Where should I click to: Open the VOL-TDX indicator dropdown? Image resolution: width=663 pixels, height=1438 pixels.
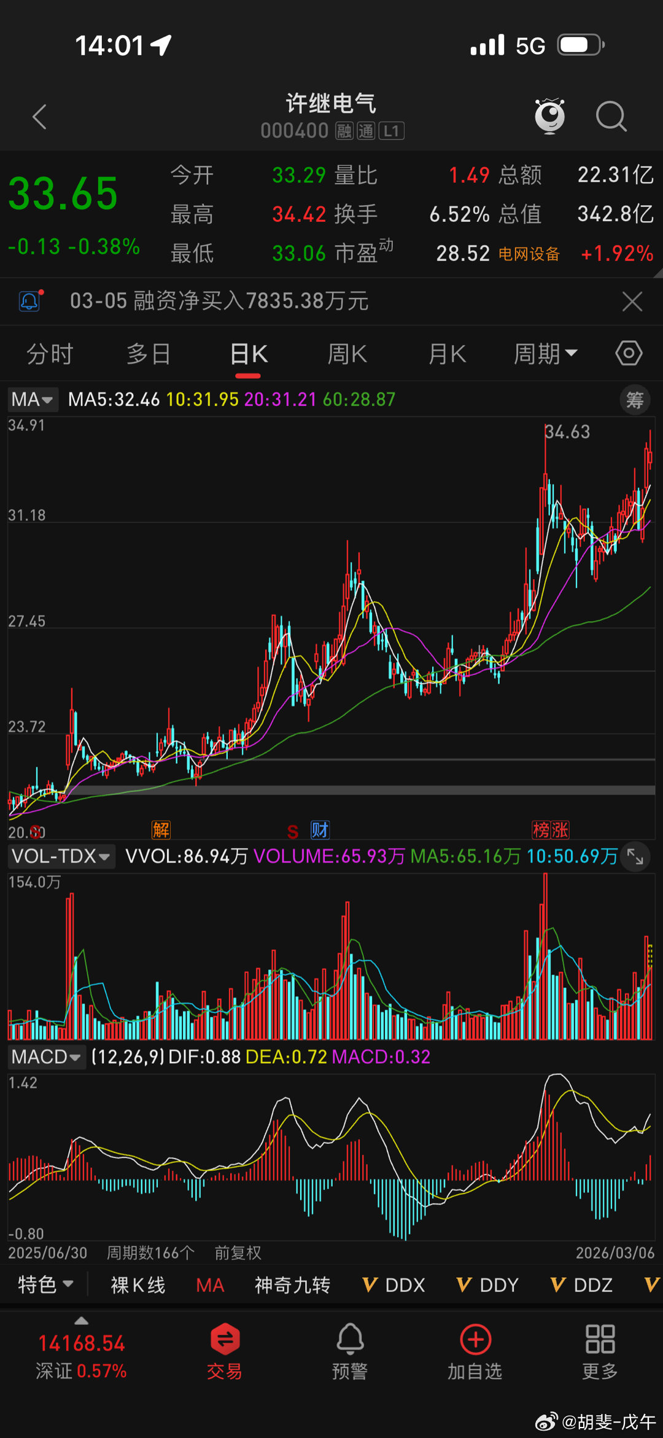coord(61,856)
